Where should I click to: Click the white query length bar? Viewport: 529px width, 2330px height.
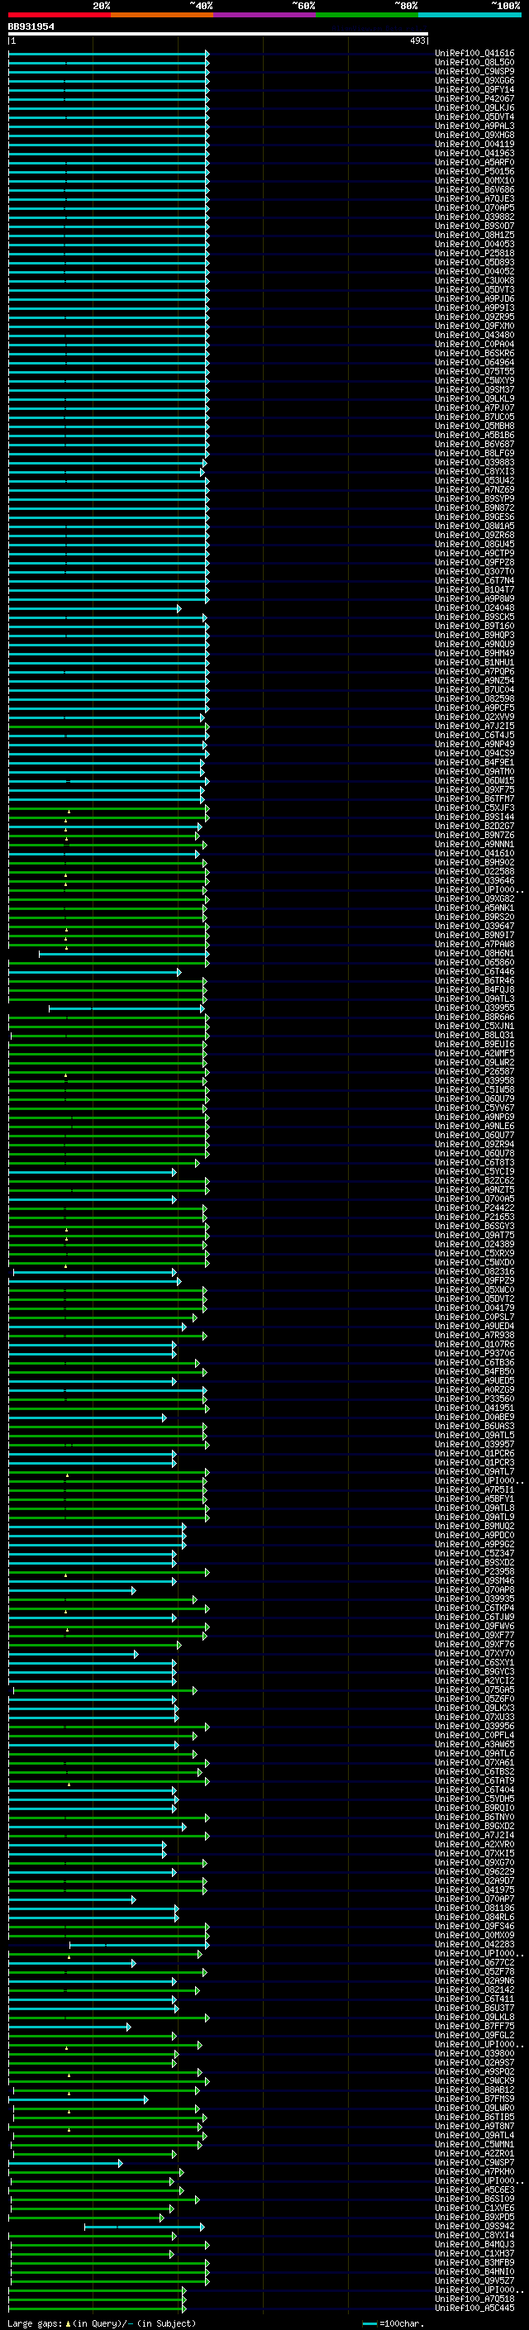tap(218, 35)
